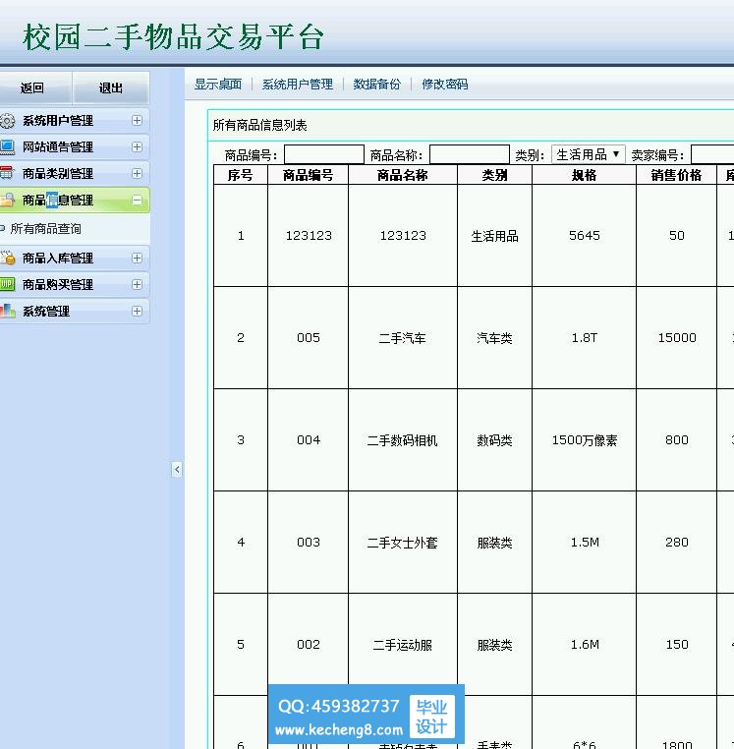734x749 pixels.
Task: Open 商品购买管理 sidebar menu item
Action: 75,285
